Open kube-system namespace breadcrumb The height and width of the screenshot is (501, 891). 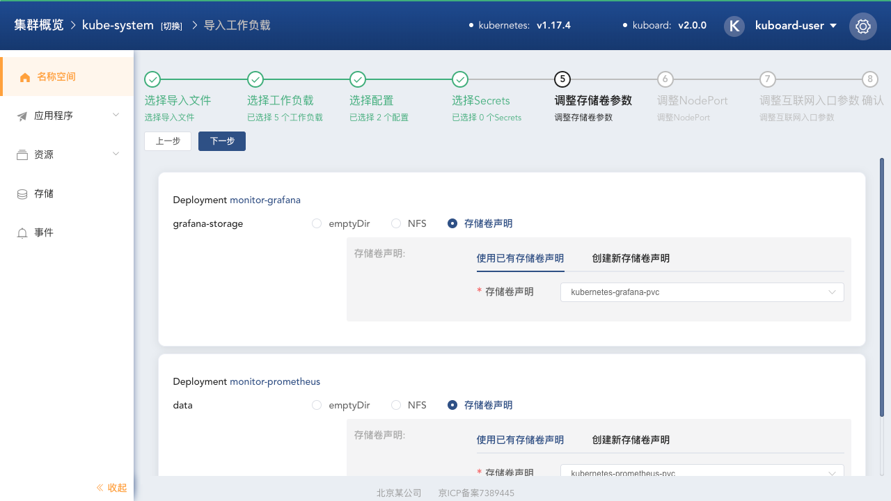click(118, 25)
